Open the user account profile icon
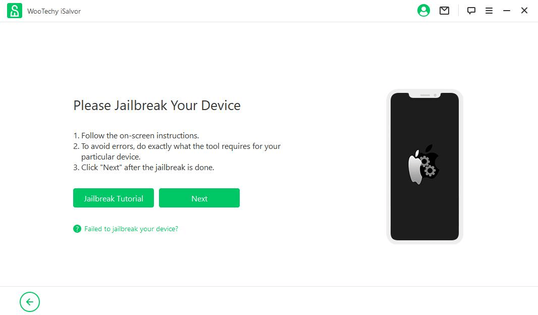Viewport: 538px width, 315px height. click(423, 11)
